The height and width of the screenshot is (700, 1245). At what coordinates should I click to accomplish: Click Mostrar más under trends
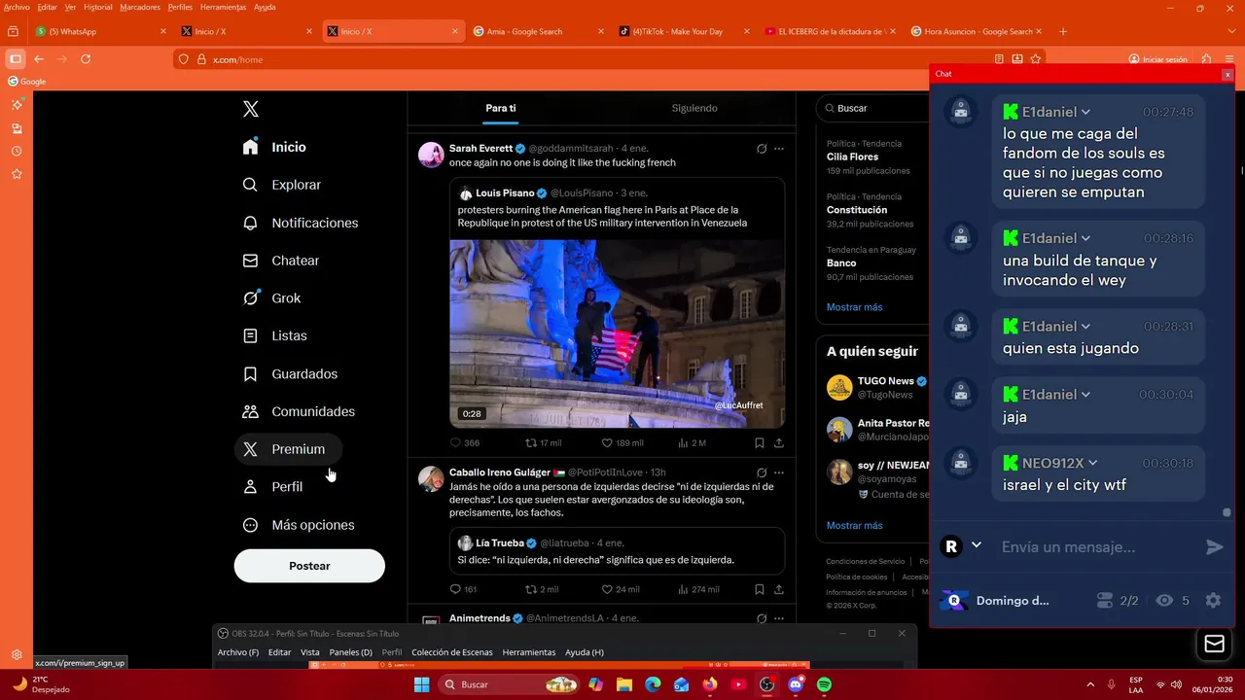(x=855, y=307)
